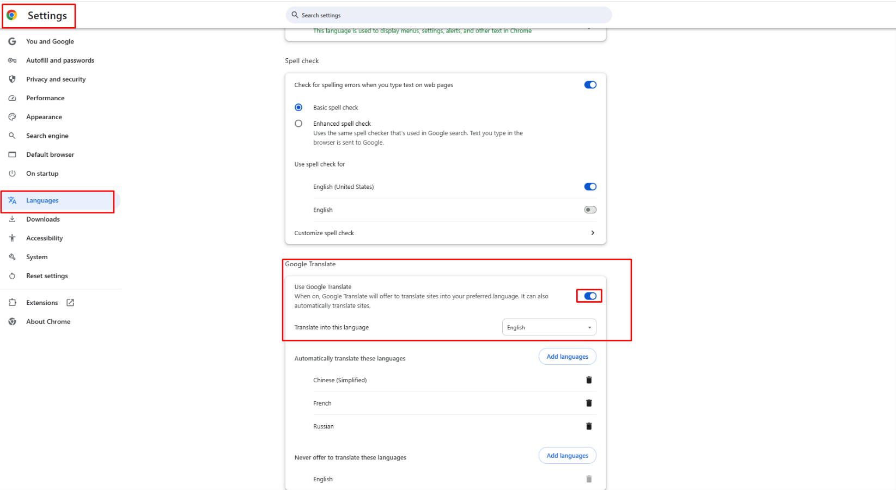
Task: Click the translate icon for Languages
Action: click(x=12, y=200)
